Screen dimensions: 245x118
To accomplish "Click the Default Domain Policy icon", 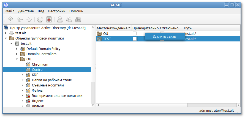I will coord(23,49).
